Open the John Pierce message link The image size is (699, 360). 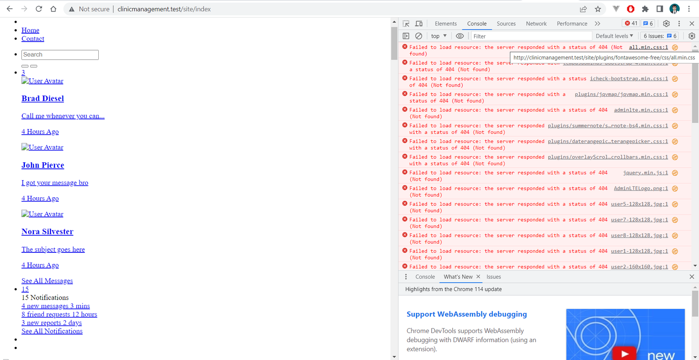coord(42,165)
